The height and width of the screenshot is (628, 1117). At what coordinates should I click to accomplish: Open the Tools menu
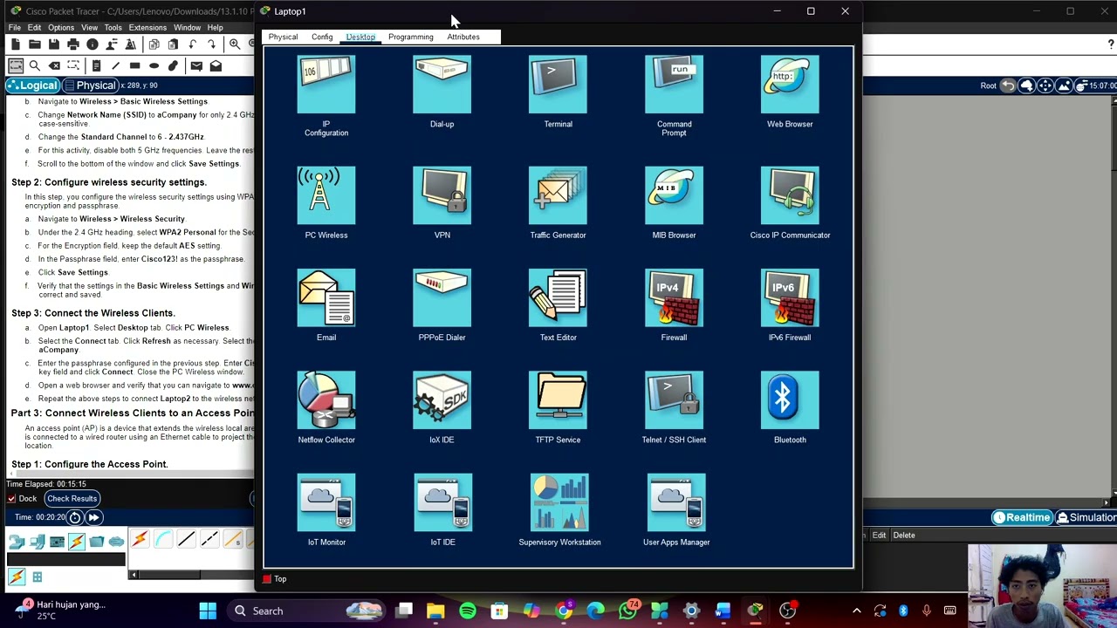[113, 27]
